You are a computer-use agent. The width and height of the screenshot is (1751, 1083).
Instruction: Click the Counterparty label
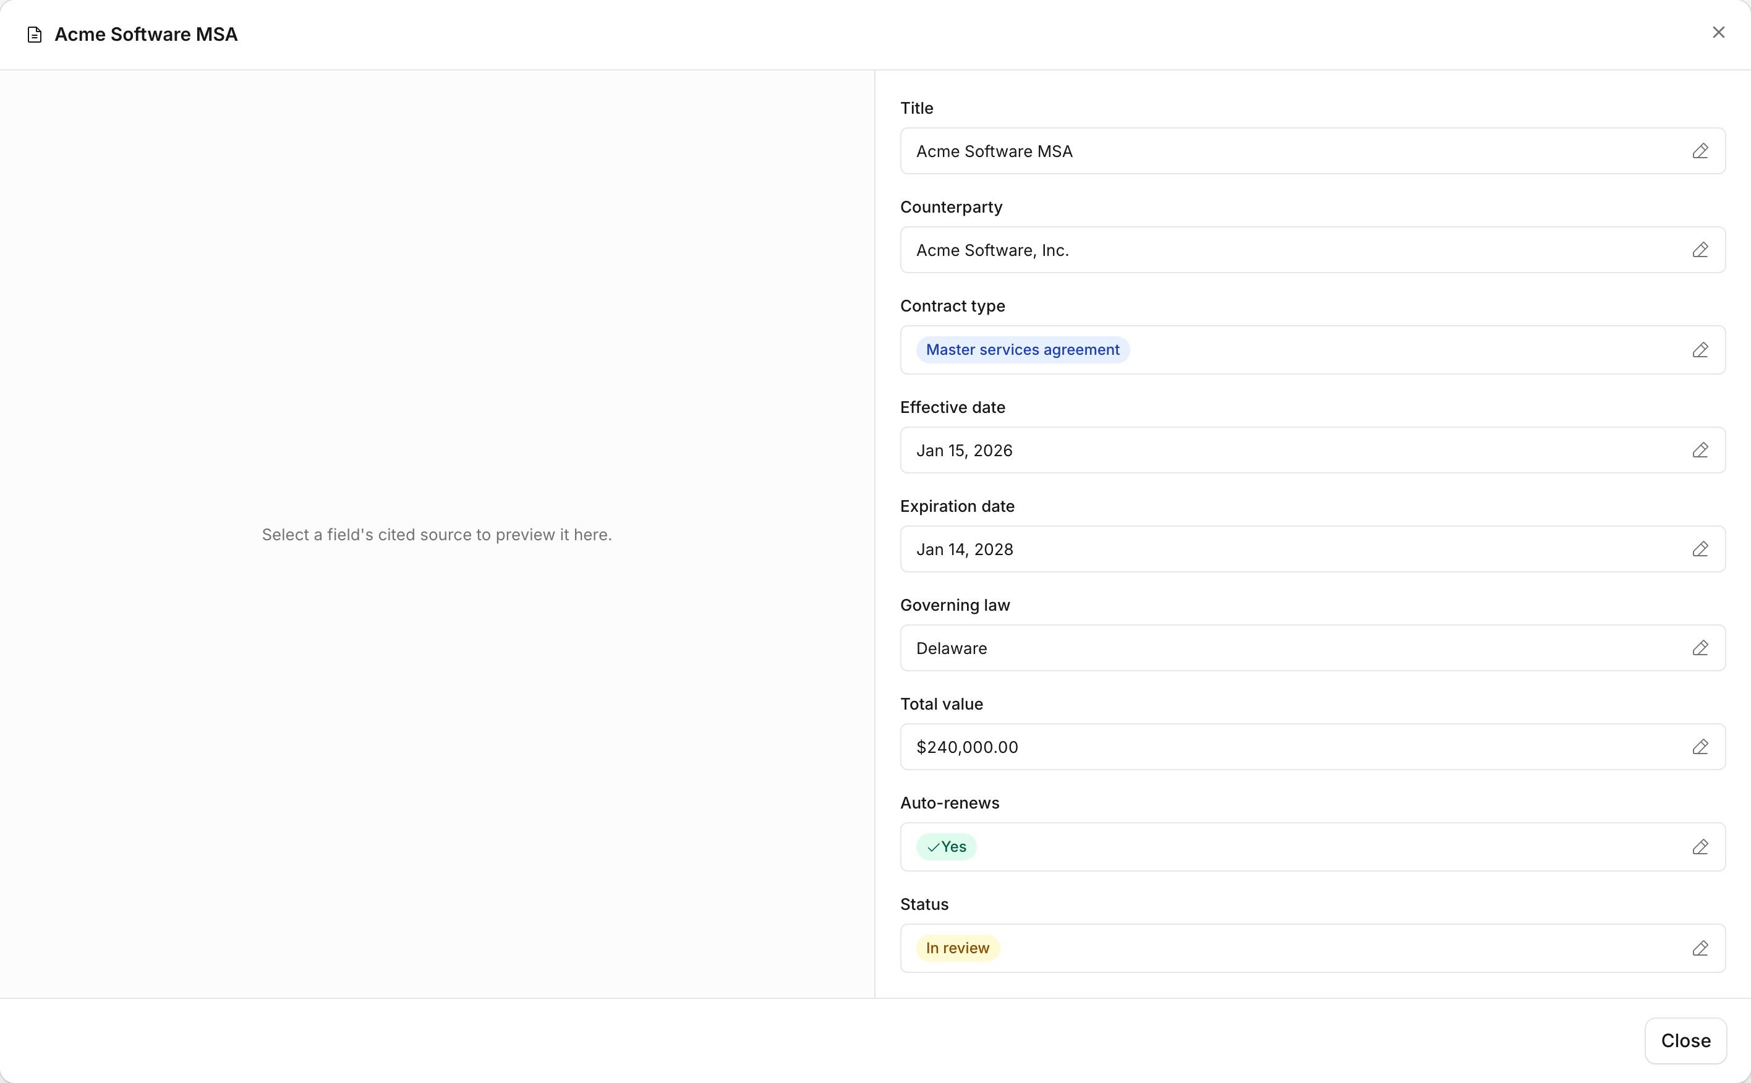click(951, 207)
